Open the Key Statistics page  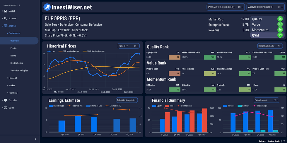click(x=17, y=63)
